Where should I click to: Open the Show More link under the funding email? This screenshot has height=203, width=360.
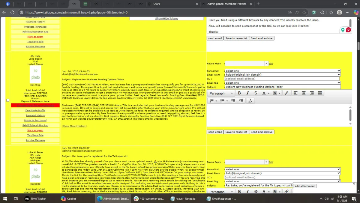pos(69,126)
